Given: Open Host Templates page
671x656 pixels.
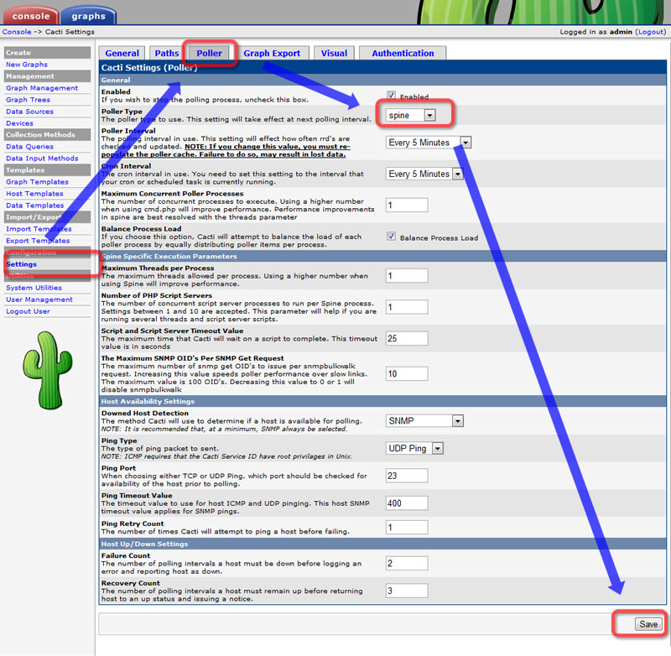Looking at the screenshot, I should [x=34, y=194].
